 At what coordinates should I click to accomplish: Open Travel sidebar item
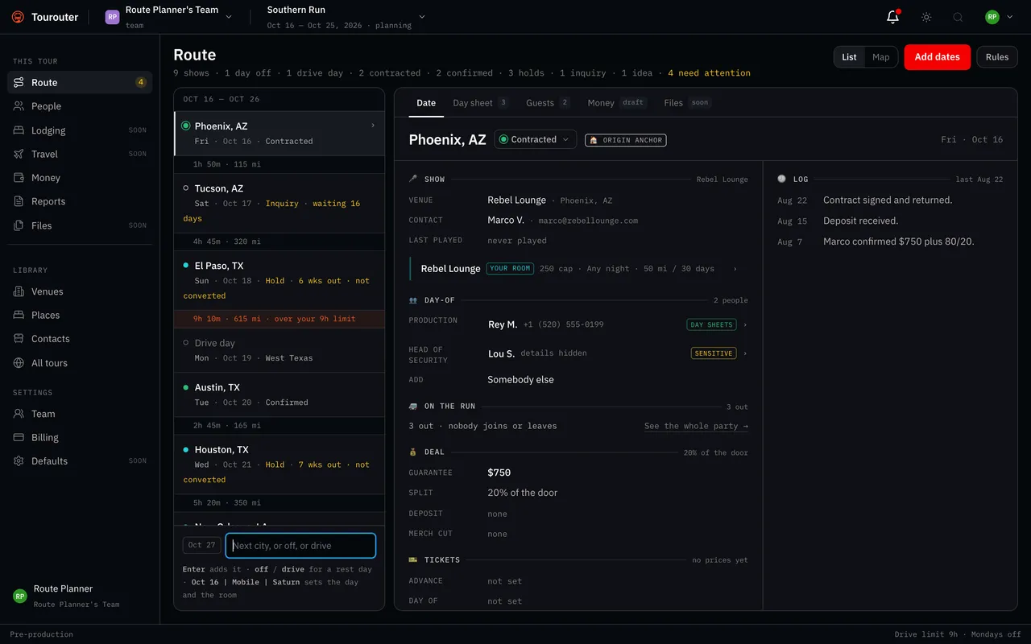click(80, 154)
